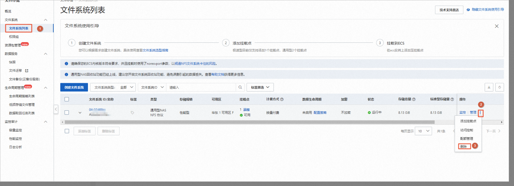Click the green 运行中 status icon
The height and width of the screenshot is (186, 514).
click(369, 113)
